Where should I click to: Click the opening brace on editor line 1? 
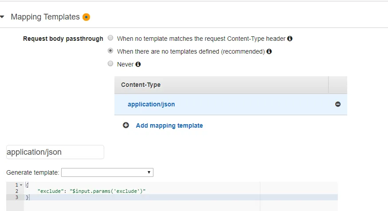coord(27,184)
